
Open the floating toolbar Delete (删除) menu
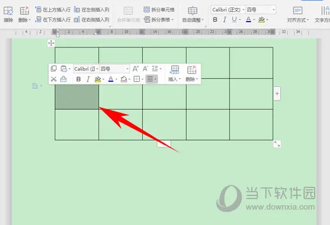coord(191,73)
